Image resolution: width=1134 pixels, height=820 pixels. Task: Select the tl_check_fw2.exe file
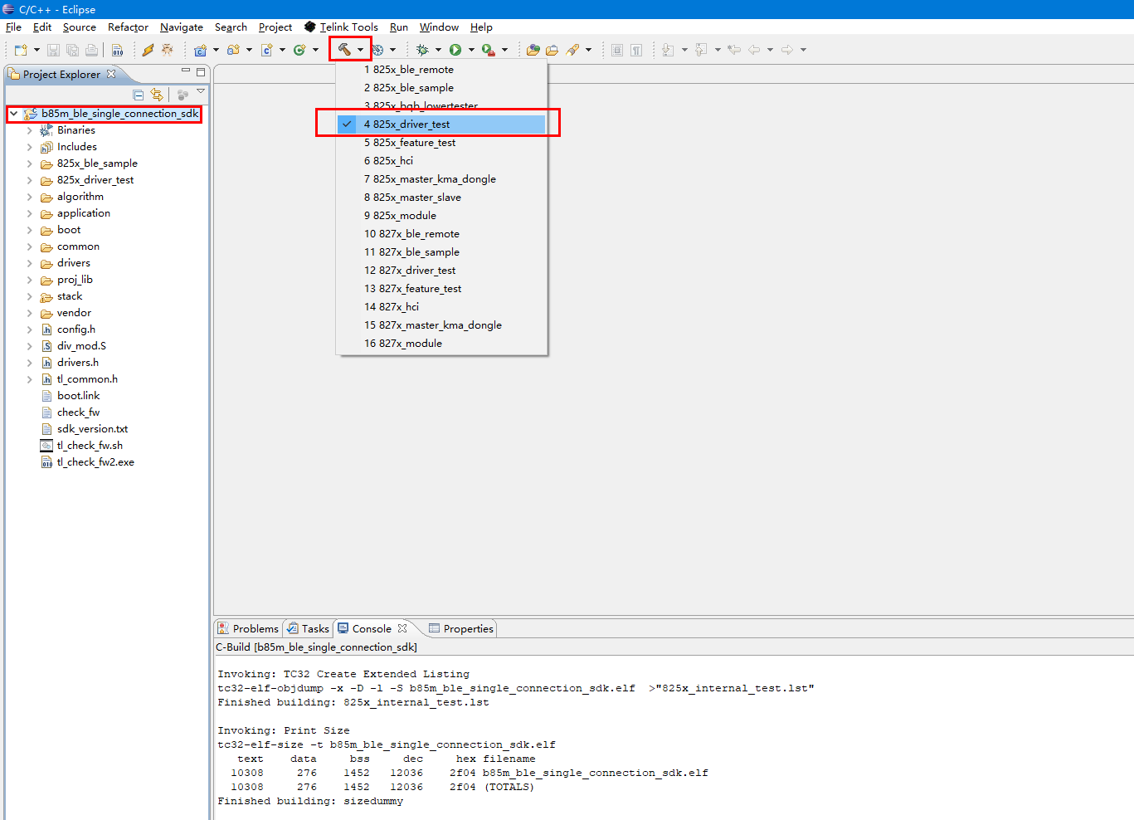pyautogui.click(x=95, y=462)
